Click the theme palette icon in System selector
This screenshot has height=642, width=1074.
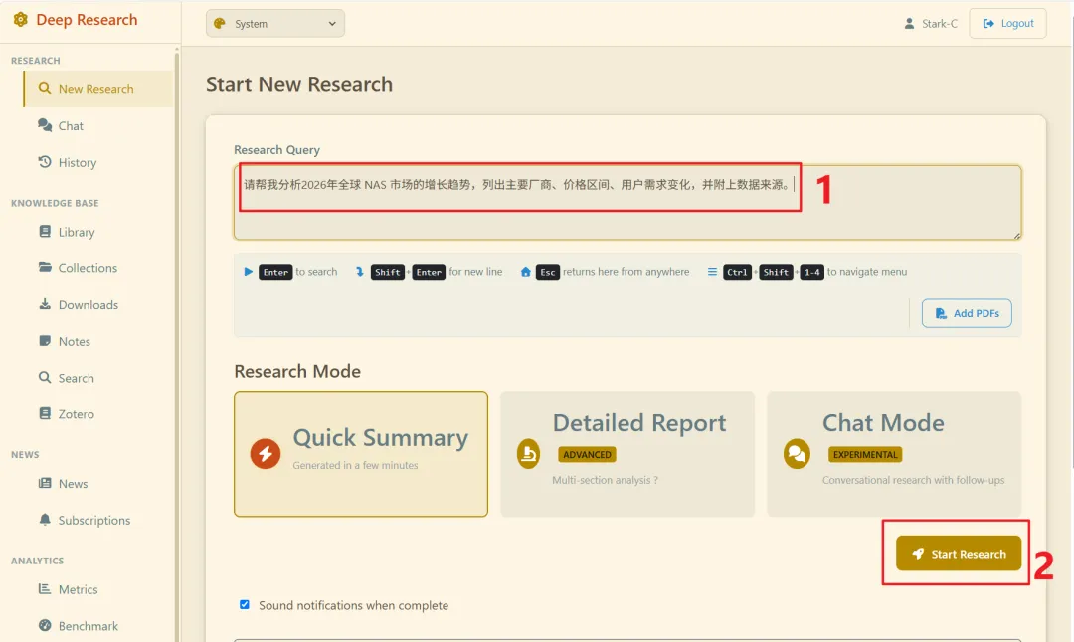219,23
